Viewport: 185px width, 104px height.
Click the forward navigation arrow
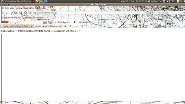[x=7, y=13]
